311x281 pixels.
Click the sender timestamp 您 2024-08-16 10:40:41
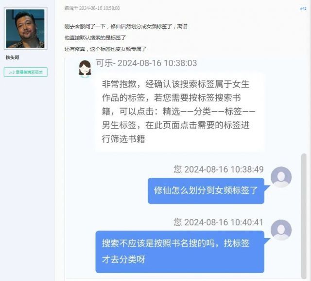pos(219,222)
